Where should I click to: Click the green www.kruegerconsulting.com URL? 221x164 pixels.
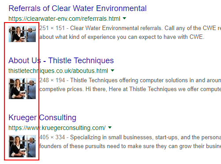coord(57,128)
